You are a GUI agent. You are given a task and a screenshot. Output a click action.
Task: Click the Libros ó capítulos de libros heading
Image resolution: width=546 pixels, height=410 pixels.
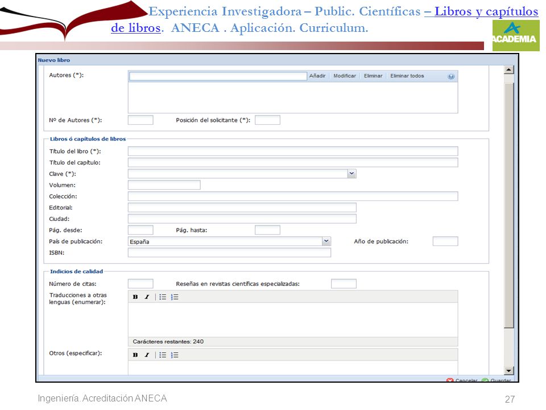(88, 139)
